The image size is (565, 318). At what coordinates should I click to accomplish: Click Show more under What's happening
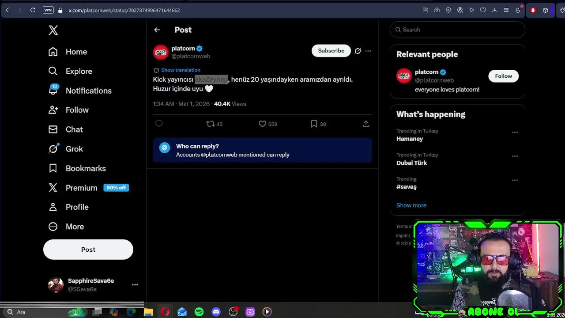click(411, 205)
